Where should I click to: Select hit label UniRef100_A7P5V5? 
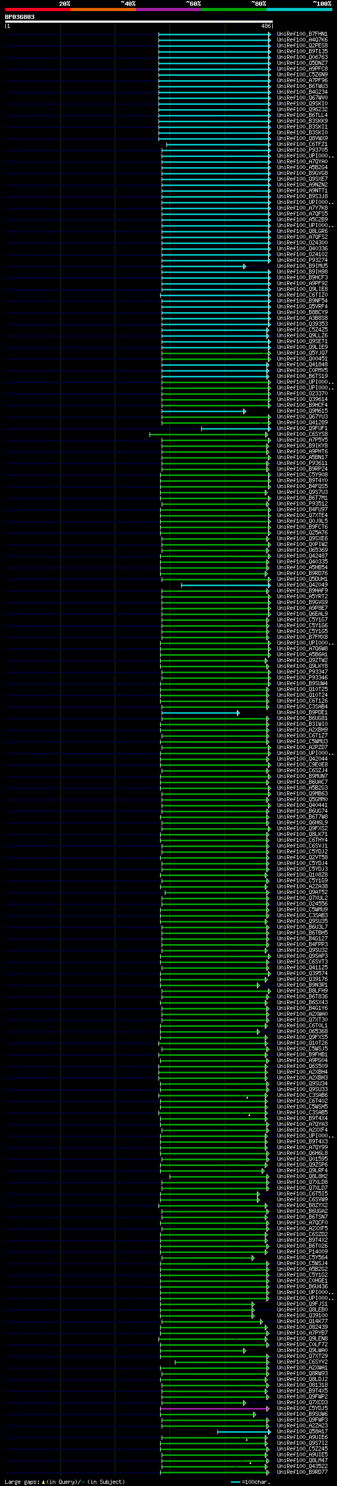coord(302,440)
